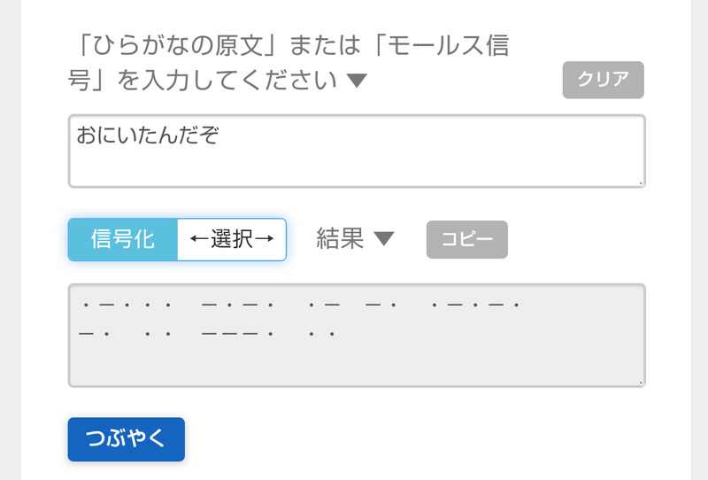Image resolution: width=708 pixels, height=480 pixels.
Task: Select the 信号化 mode
Action: point(123,239)
